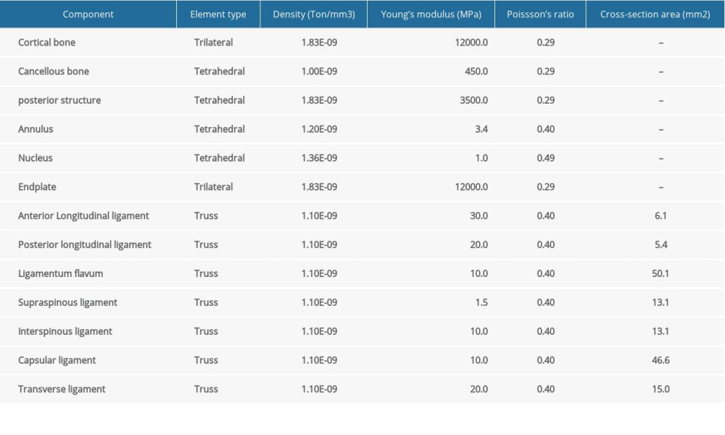Select the Nucleus row label

tap(36, 158)
